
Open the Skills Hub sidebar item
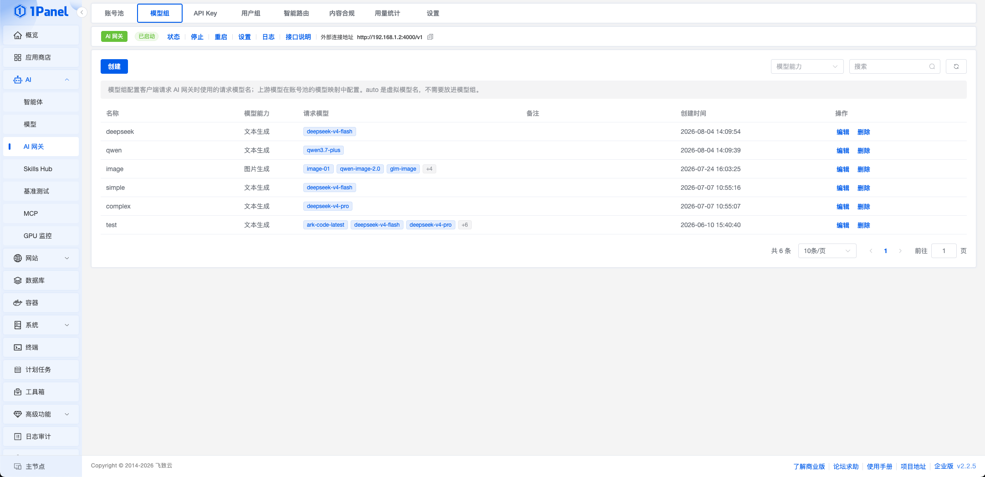point(41,169)
